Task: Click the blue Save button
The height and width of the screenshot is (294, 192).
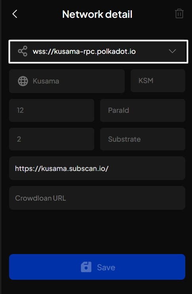Action: (x=97, y=267)
